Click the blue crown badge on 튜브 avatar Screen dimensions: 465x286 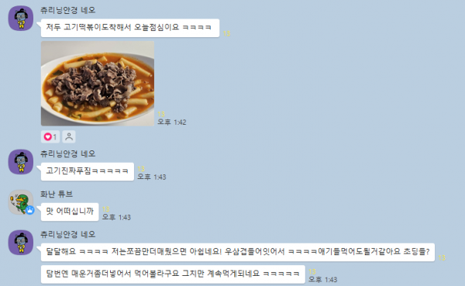coord(30,210)
